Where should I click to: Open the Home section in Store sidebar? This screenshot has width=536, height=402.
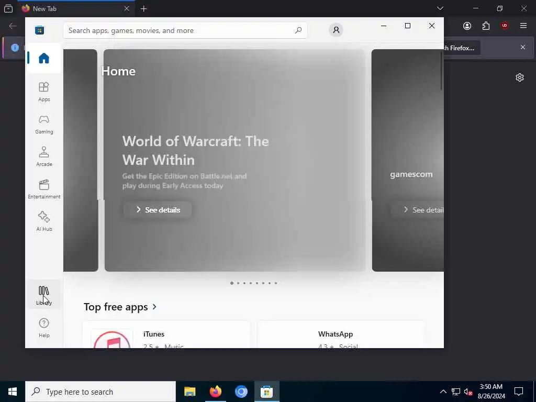click(x=44, y=58)
